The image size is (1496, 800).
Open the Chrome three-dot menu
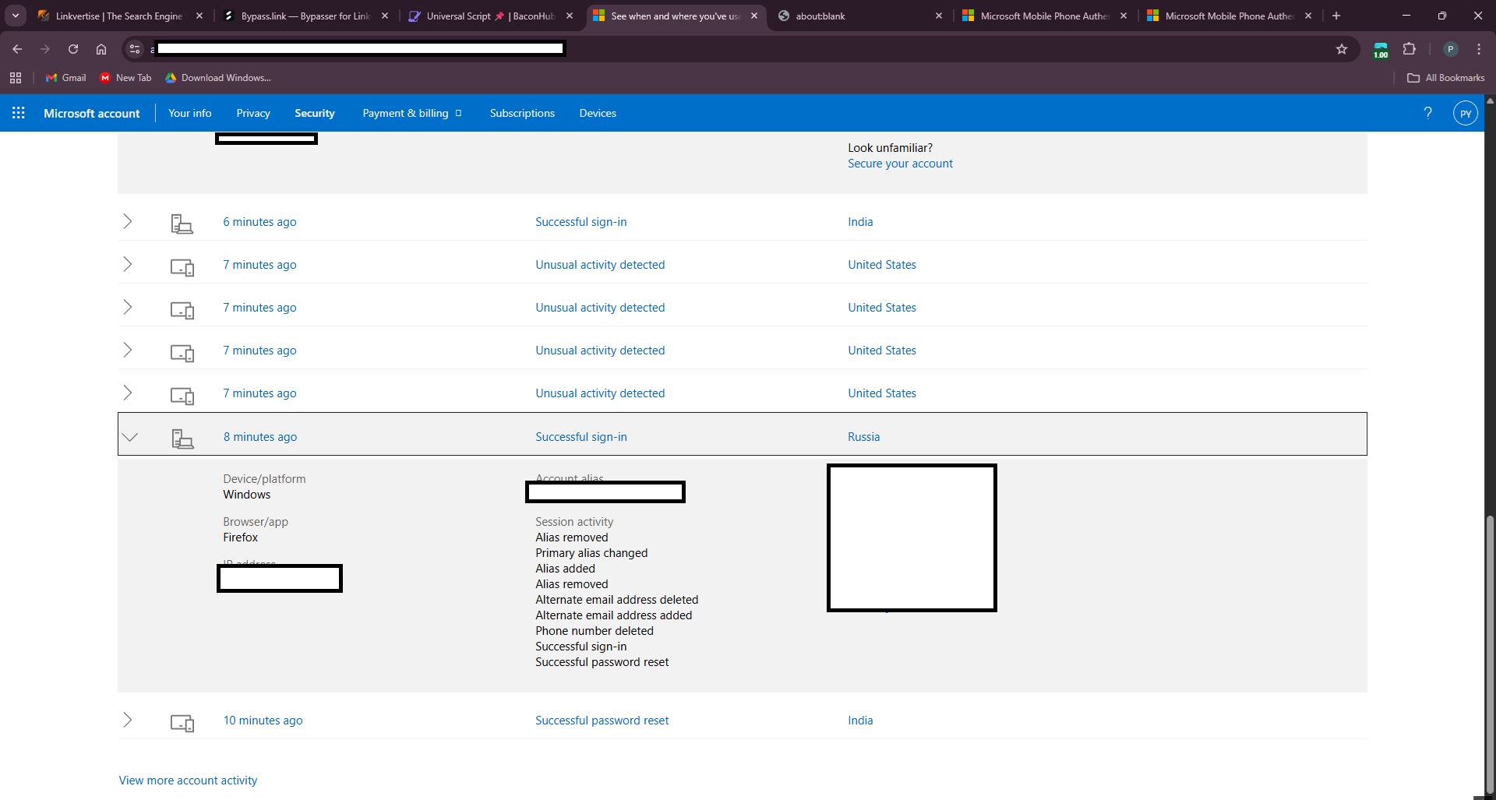1479,49
